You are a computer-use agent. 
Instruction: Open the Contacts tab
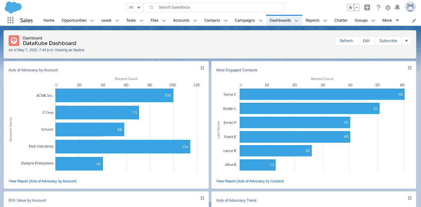(x=212, y=20)
